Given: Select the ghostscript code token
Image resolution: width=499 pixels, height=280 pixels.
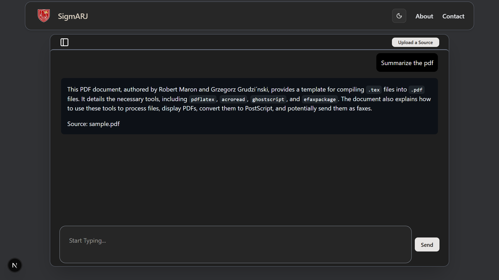Looking at the screenshot, I should coord(268,99).
